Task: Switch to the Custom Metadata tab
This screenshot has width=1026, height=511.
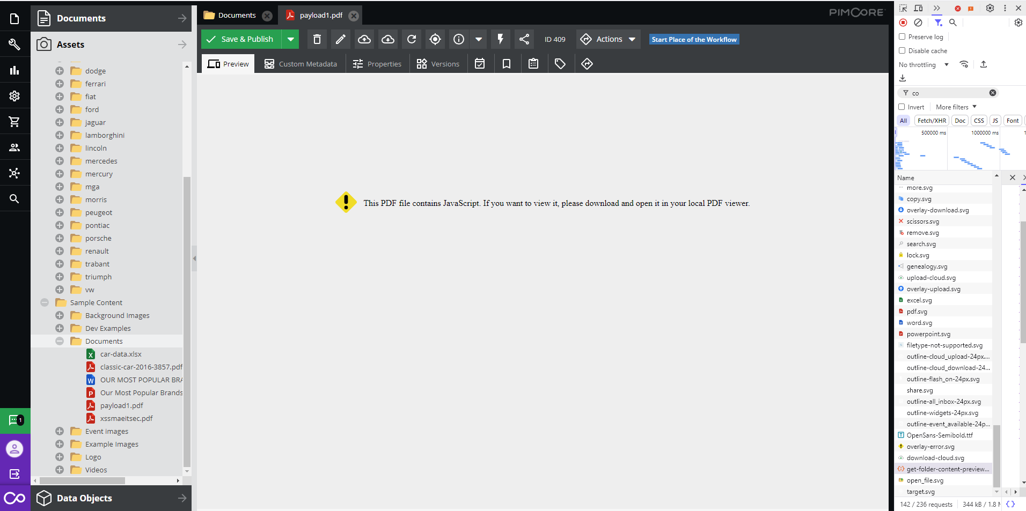Action: pos(301,64)
